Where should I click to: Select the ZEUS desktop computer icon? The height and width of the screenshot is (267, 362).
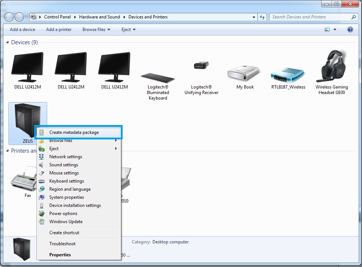28,118
